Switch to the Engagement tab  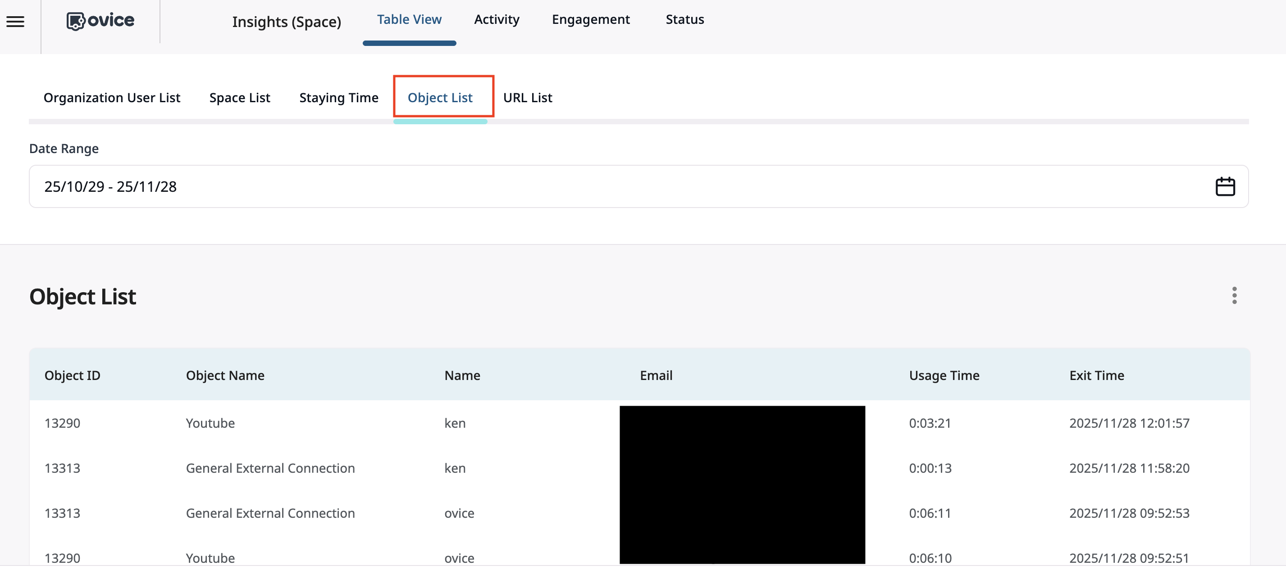click(x=591, y=19)
